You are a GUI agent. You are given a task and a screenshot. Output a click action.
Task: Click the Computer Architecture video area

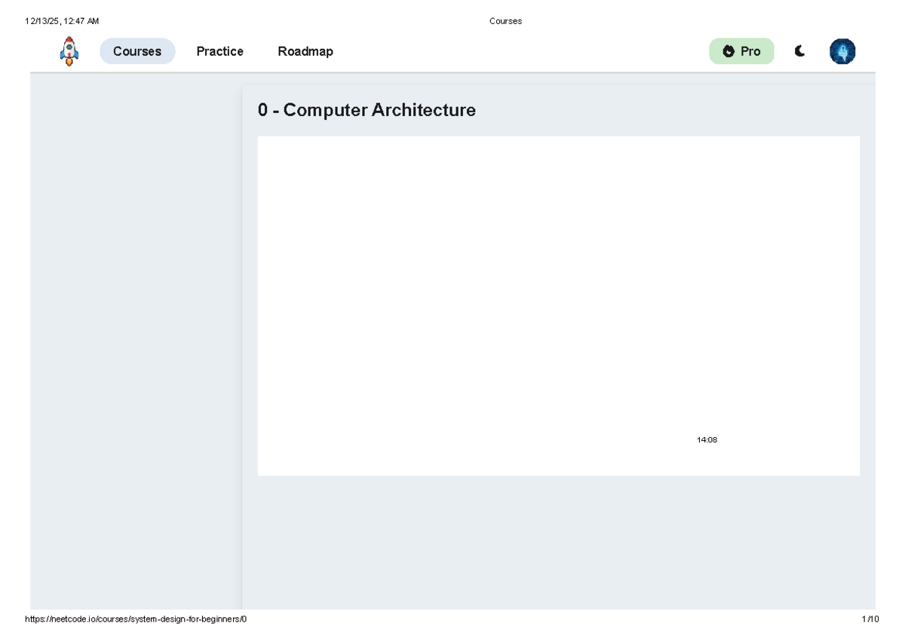point(559,305)
